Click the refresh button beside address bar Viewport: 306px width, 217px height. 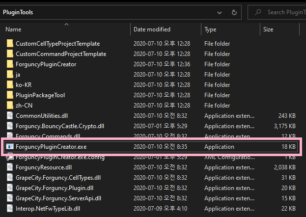(234, 12)
